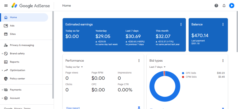Image resolution: width=238 pixels, height=109 pixels.
Task: Click the Google AdSense logo
Action: [31, 6]
